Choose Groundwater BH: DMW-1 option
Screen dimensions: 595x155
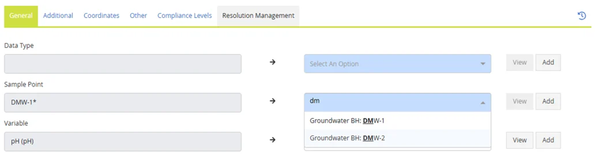point(347,121)
